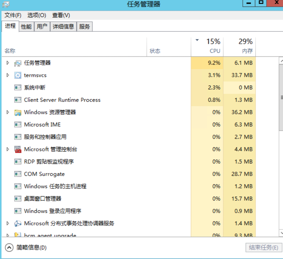Select the 服务和控制器应用 process name
This screenshot has height=259, width=283.
point(45,137)
